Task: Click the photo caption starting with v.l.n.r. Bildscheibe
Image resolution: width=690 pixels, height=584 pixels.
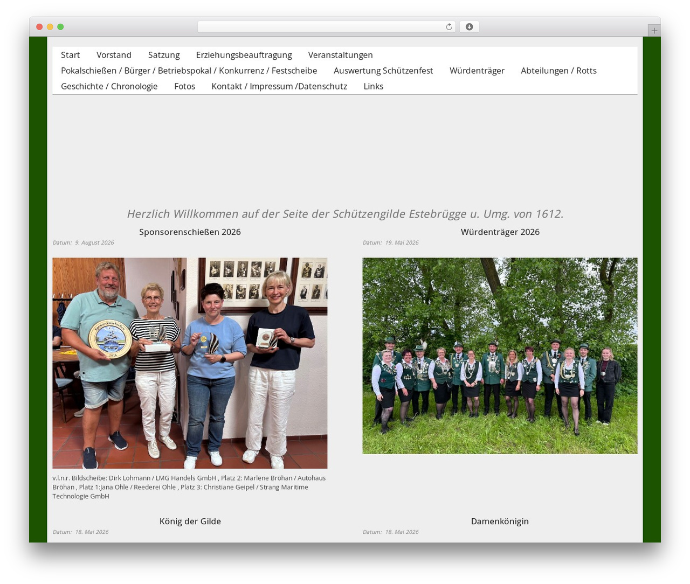Action: pyautogui.click(x=189, y=487)
